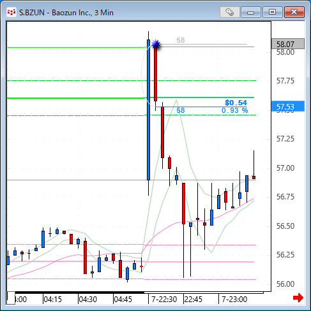
Task: Select the 57.53 blue price label
Action: coord(288,106)
